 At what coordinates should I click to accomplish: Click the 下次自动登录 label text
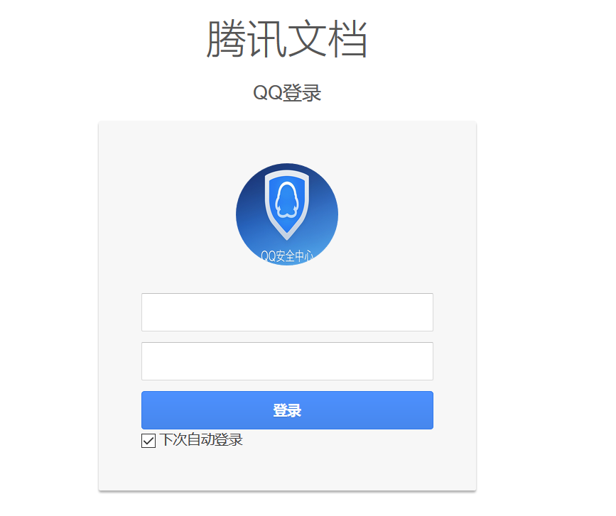201,440
